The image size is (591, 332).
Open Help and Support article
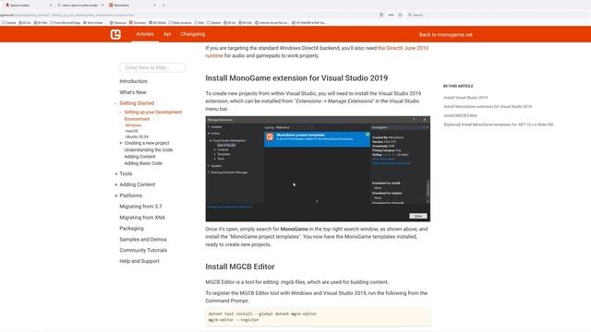pyautogui.click(x=139, y=261)
